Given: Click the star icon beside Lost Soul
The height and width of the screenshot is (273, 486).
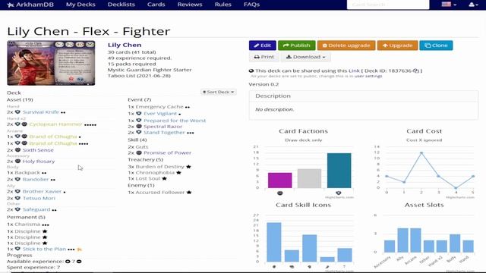Looking at the screenshot, I should point(164,179).
